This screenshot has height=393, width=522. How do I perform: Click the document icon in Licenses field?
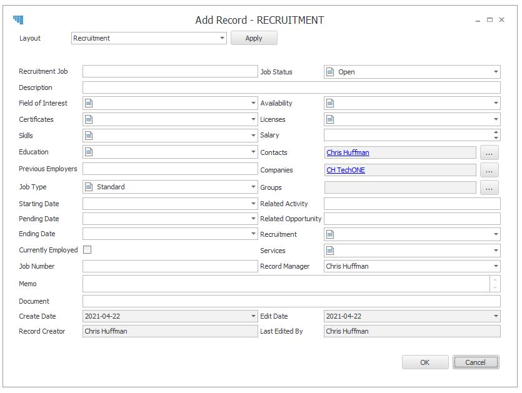click(330, 119)
